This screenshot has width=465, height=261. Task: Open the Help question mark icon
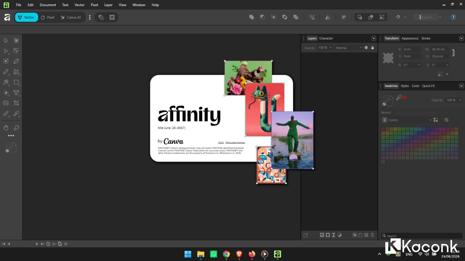[x=453, y=17]
